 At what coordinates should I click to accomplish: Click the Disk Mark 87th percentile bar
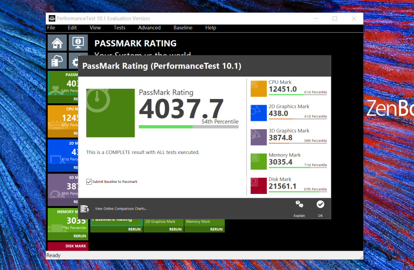coord(298,192)
